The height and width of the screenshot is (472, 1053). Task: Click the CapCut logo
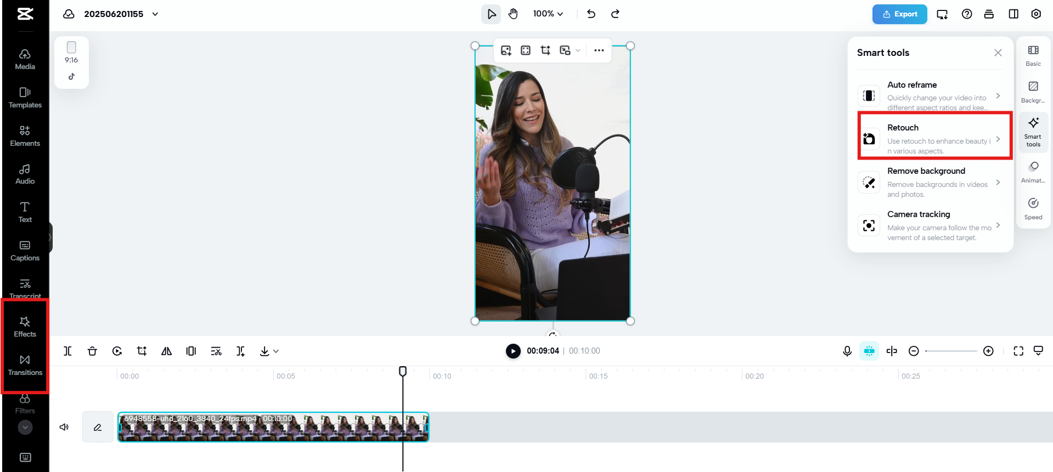pyautogui.click(x=25, y=14)
